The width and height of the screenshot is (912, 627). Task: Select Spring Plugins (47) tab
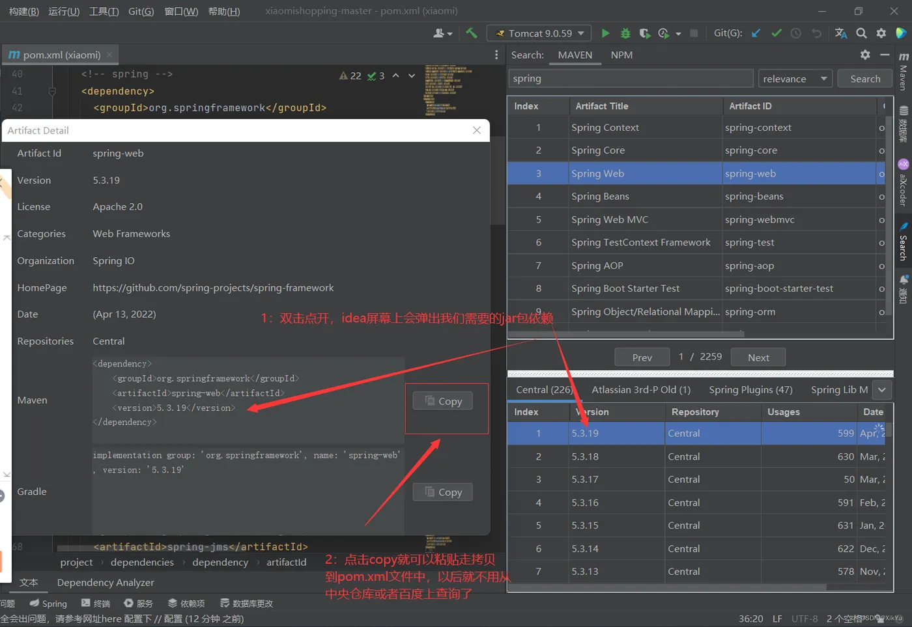[750, 389]
